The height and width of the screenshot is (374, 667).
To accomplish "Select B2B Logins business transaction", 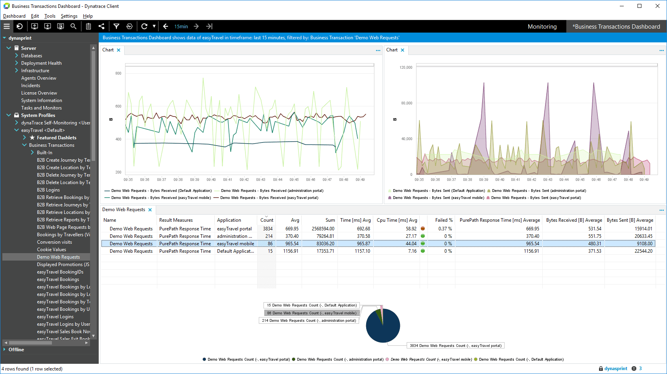I will click(x=48, y=190).
